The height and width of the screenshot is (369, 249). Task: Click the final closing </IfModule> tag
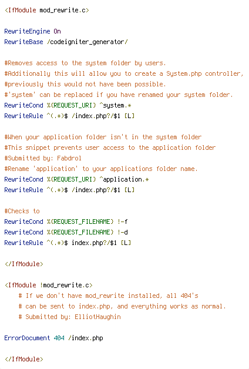click(x=24, y=360)
